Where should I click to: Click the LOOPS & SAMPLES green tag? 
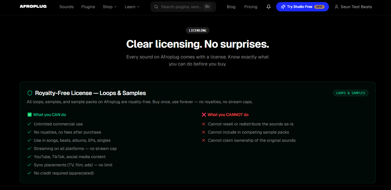pos(350,93)
